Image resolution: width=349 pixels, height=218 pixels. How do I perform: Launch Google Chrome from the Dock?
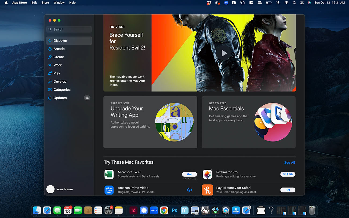tap(164, 210)
